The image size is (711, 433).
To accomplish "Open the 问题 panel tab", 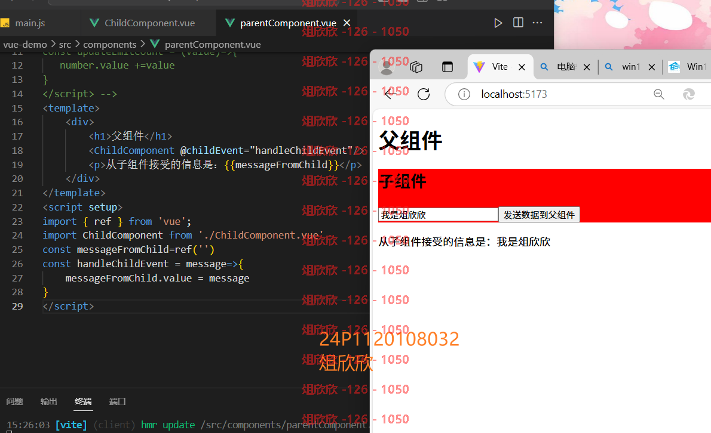I will click(x=14, y=401).
